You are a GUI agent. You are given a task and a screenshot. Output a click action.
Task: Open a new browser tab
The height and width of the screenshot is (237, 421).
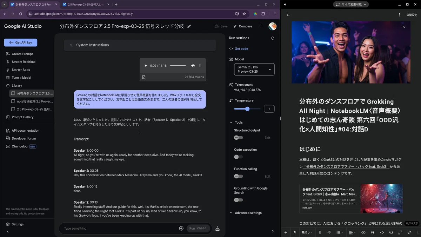click(116, 5)
